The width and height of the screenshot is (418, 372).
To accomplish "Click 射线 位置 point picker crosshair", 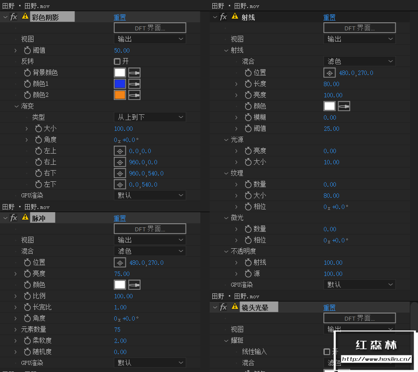I will coord(330,73).
